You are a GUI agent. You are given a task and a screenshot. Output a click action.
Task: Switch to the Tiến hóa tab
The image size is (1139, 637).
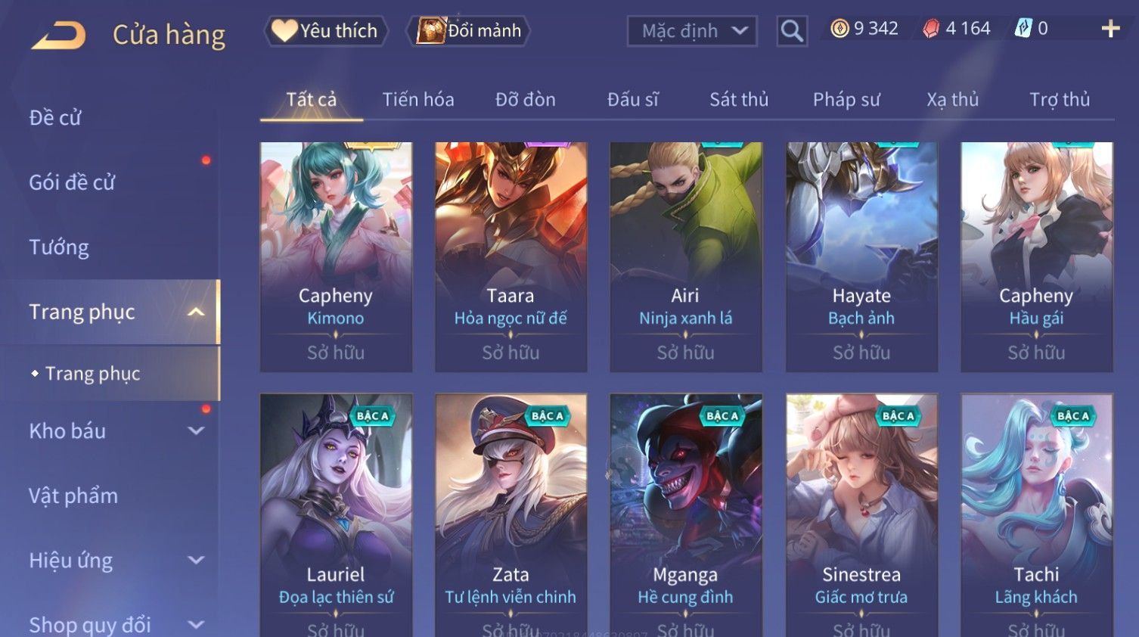[x=417, y=100]
